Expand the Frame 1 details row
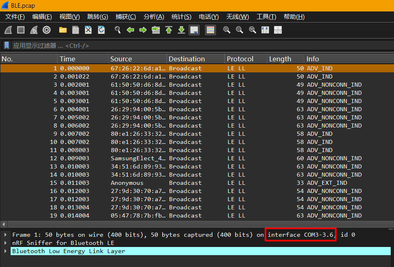 click(5, 235)
